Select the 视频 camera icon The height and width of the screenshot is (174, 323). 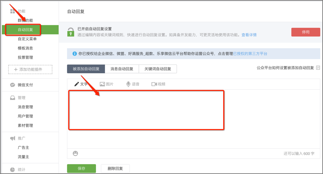click(154, 84)
